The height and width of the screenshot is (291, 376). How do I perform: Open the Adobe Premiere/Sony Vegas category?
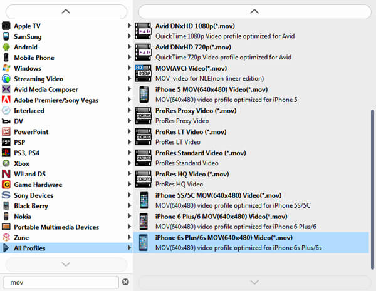[x=66, y=100]
